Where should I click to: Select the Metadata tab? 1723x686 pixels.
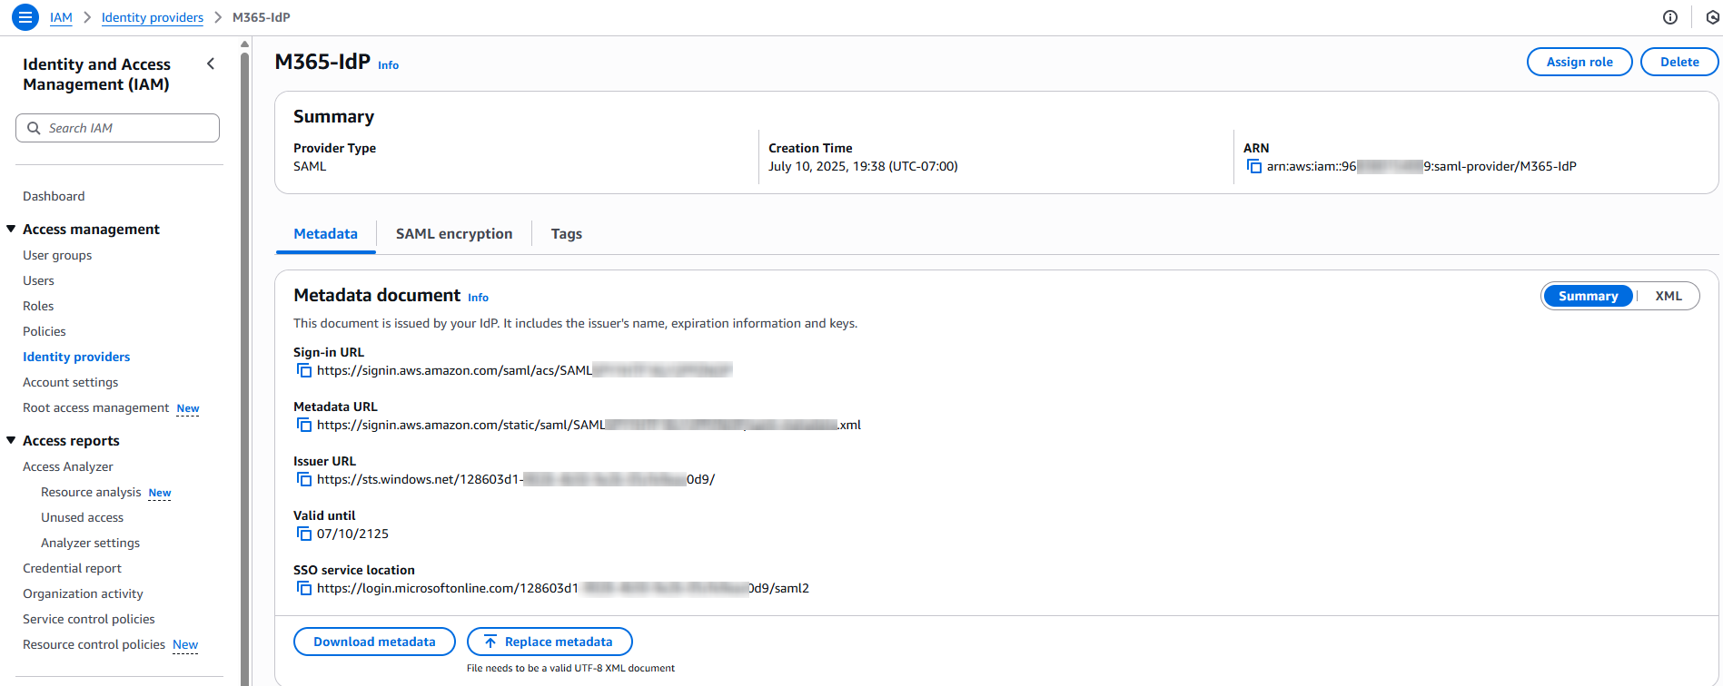[x=325, y=233]
